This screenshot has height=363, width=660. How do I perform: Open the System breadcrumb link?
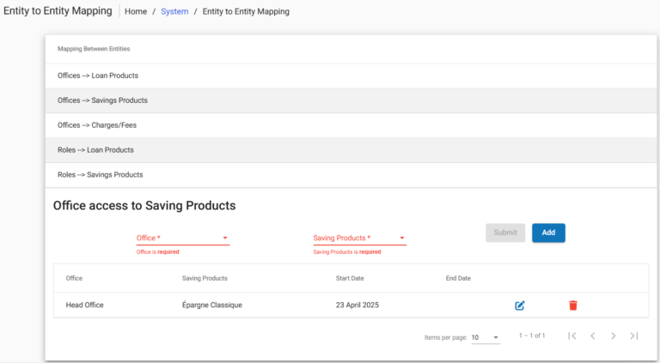[x=174, y=12]
